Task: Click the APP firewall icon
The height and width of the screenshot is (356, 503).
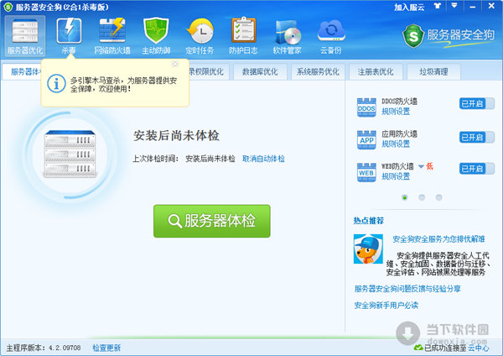Action: coord(366,139)
